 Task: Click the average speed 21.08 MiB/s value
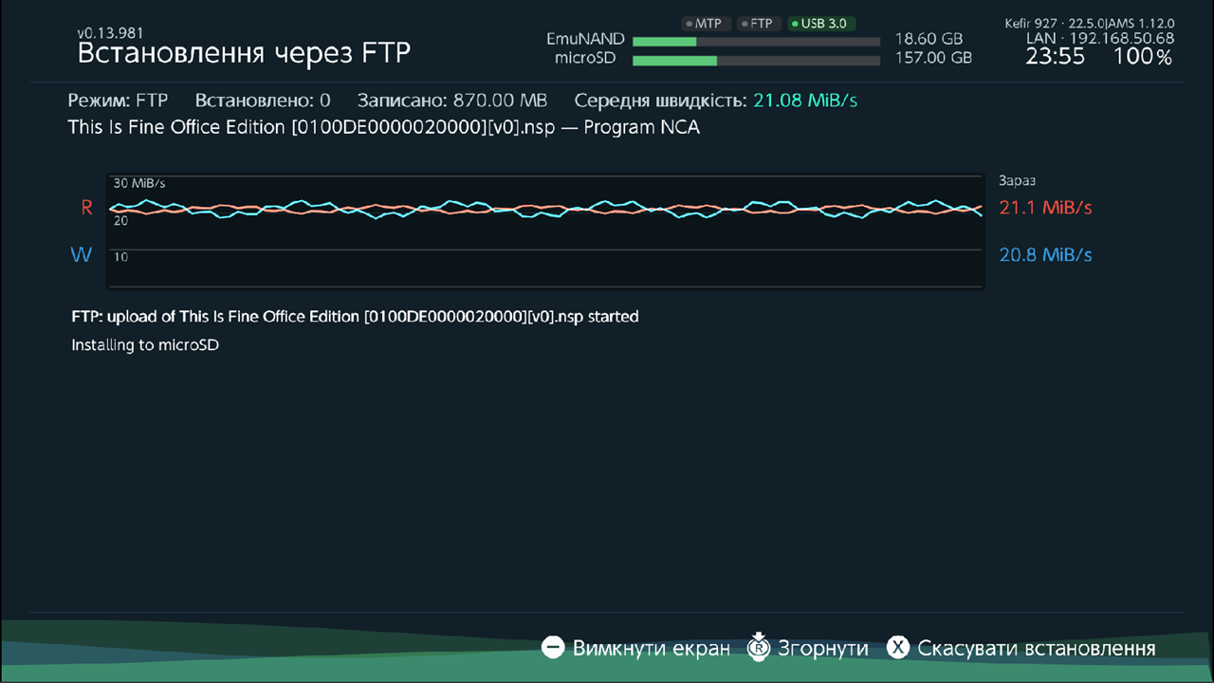point(805,101)
